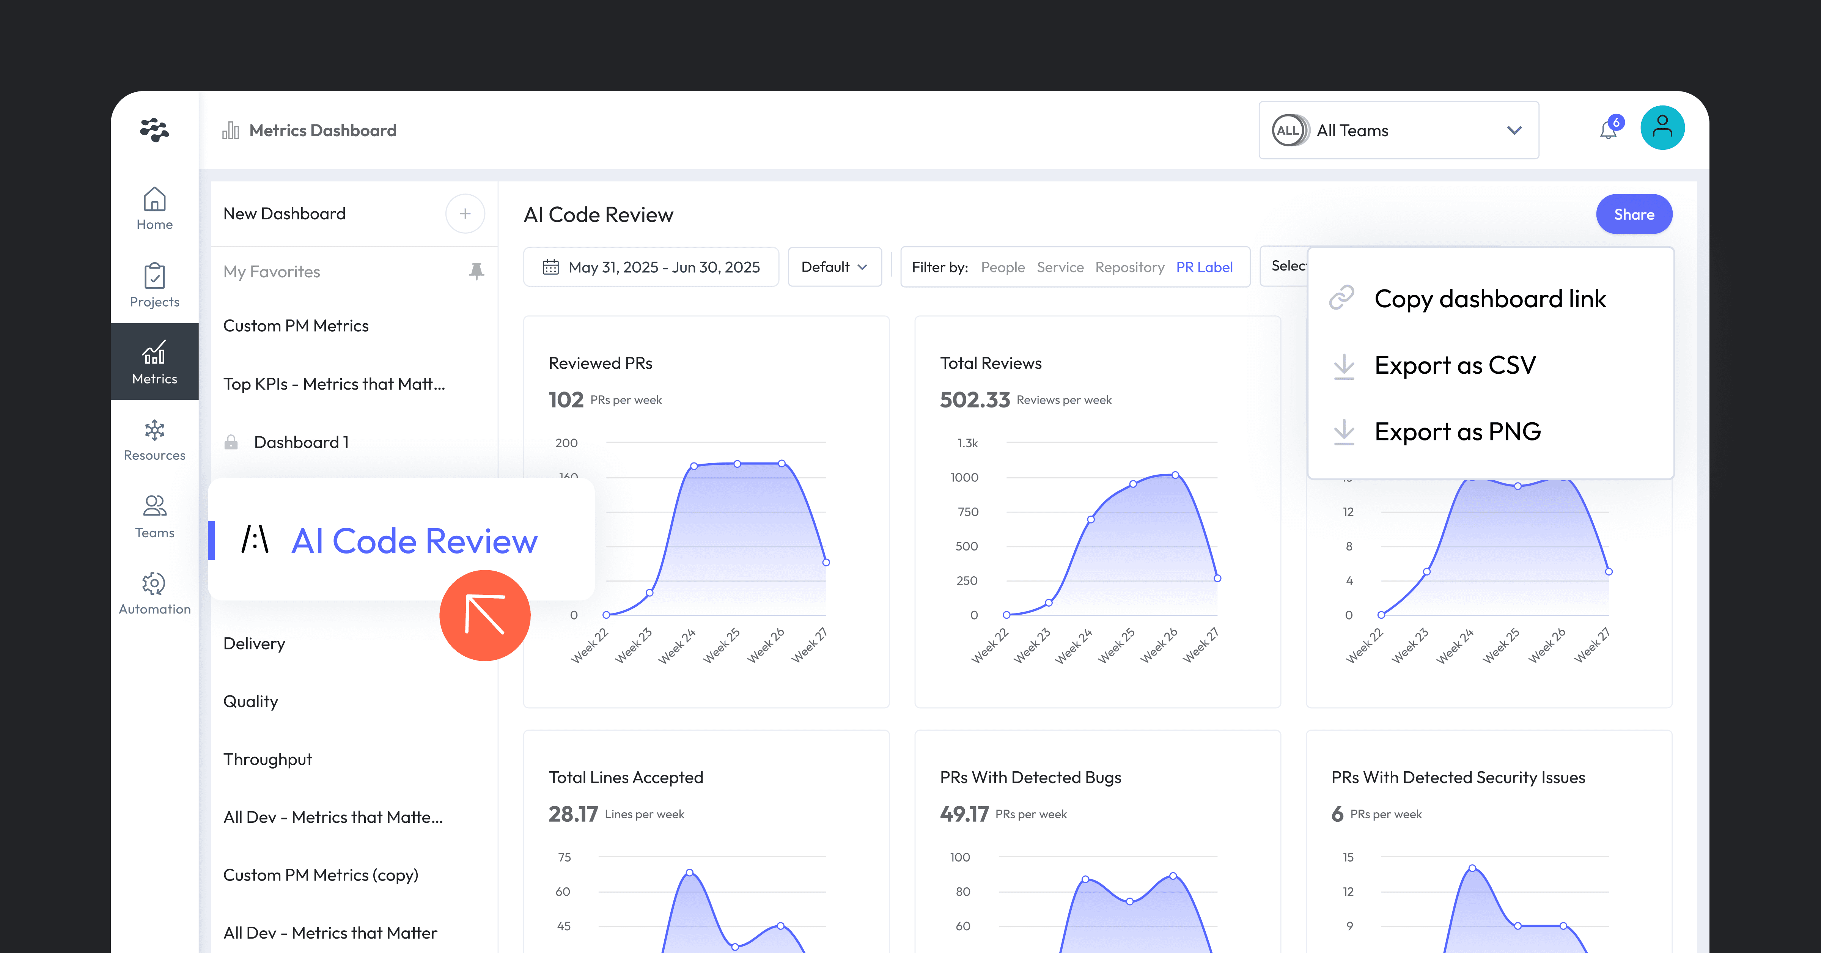Expand the Default view dropdown
The image size is (1821, 953).
[835, 267]
